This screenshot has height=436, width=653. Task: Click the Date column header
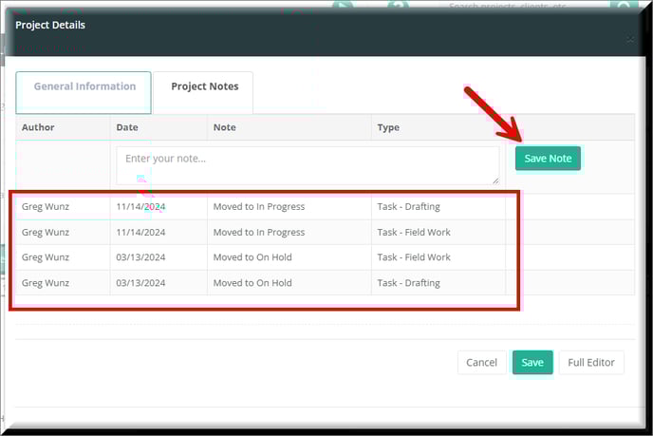point(127,127)
